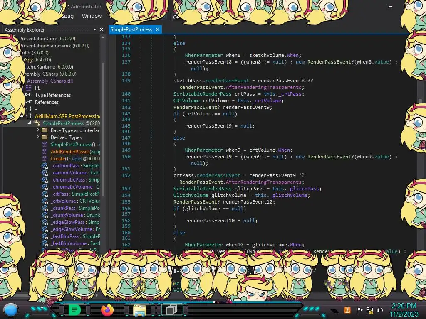This screenshot has width=426, height=319.
Task: Click the network status tray icon
Action: pyautogui.click(x=370, y=310)
